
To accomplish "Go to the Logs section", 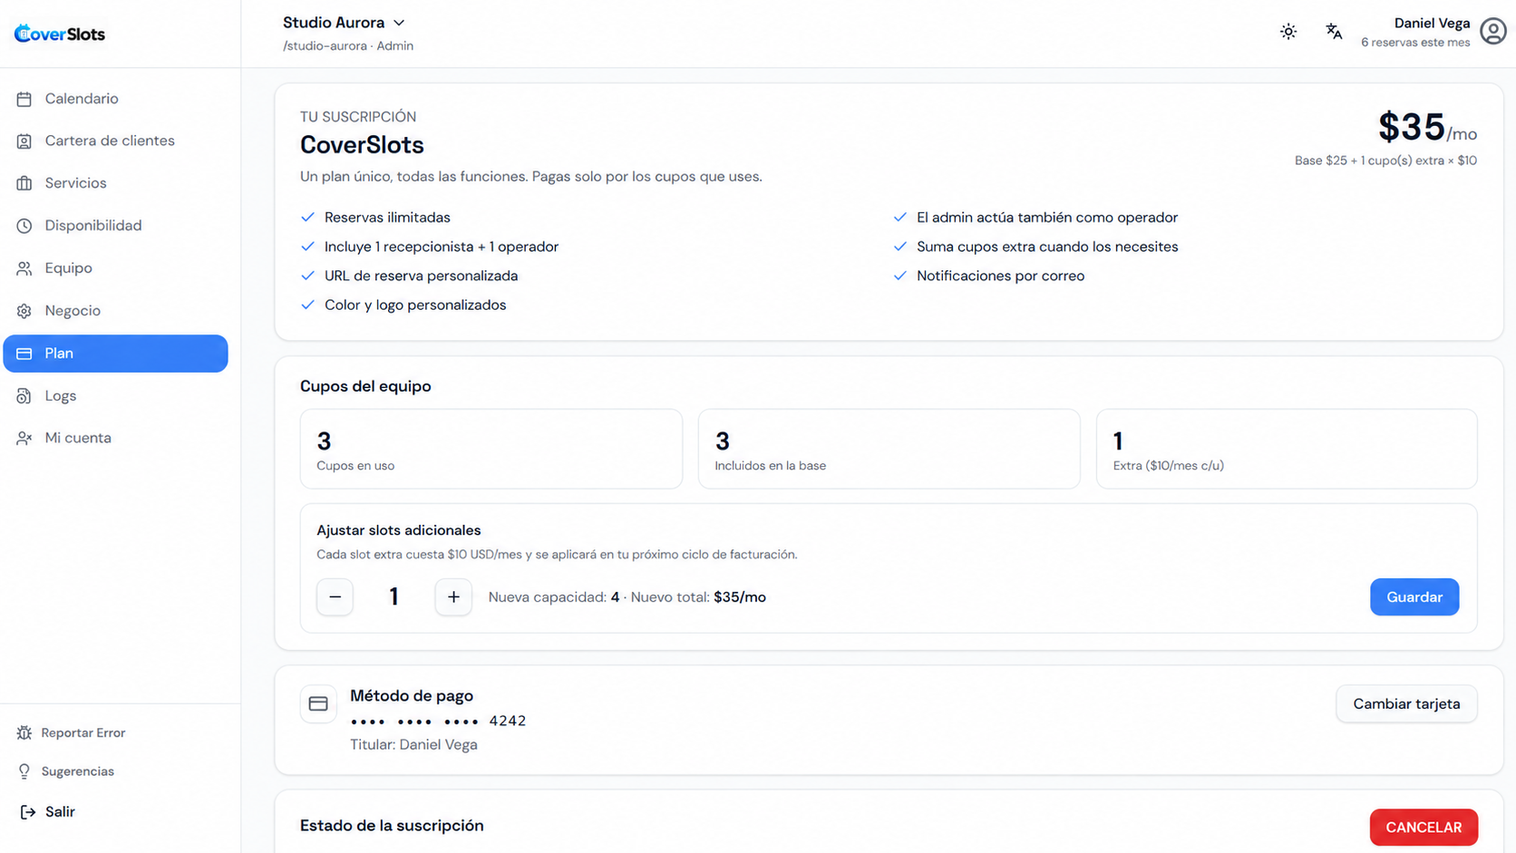I will (x=115, y=396).
